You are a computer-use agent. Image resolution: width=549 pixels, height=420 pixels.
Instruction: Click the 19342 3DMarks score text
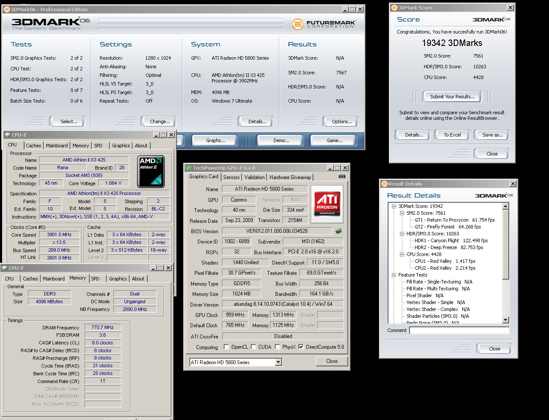tap(452, 43)
